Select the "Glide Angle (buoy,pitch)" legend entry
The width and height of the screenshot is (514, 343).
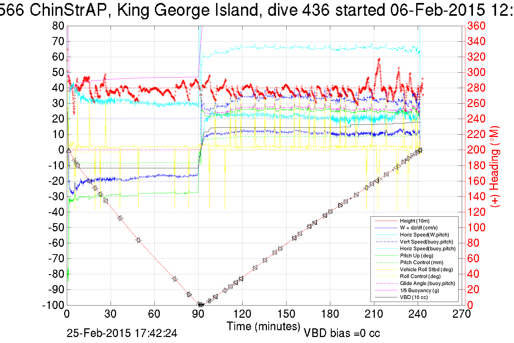[x=427, y=283]
